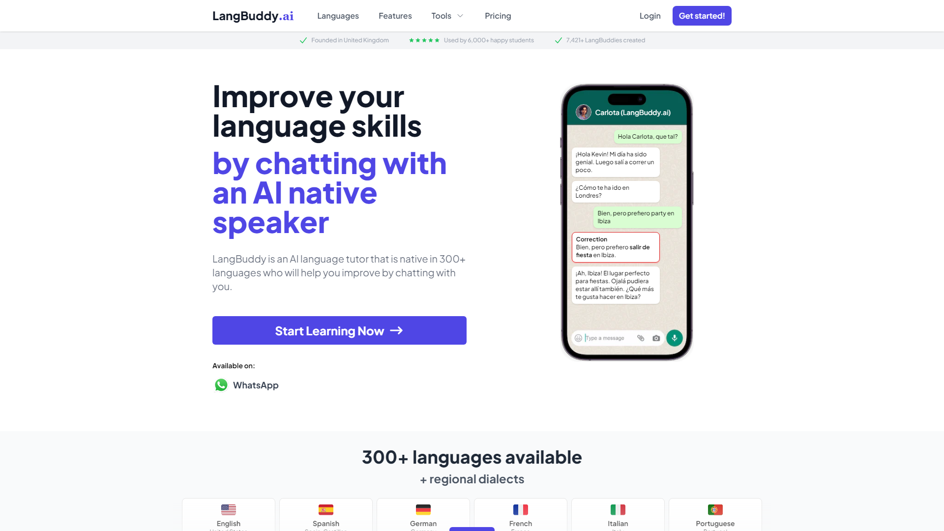Click the emoji icon in chat input bar
This screenshot has width=944, height=531.
click(578, 338)
